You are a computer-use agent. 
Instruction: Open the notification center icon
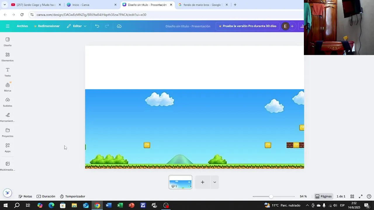click(367, 205)
